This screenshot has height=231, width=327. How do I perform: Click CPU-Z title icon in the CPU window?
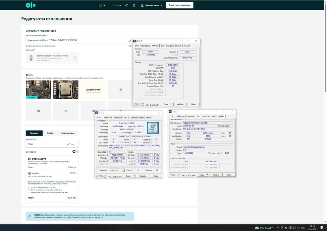(x=96, y=113)
